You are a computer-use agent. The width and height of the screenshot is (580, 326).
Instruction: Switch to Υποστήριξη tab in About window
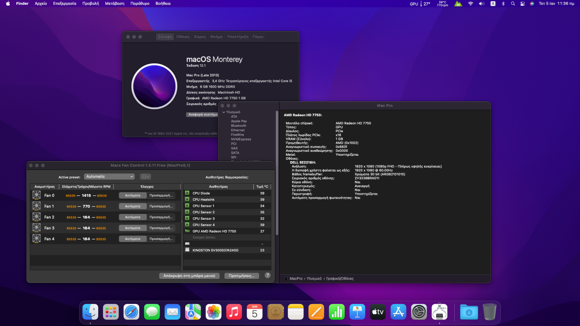(238, 37)
